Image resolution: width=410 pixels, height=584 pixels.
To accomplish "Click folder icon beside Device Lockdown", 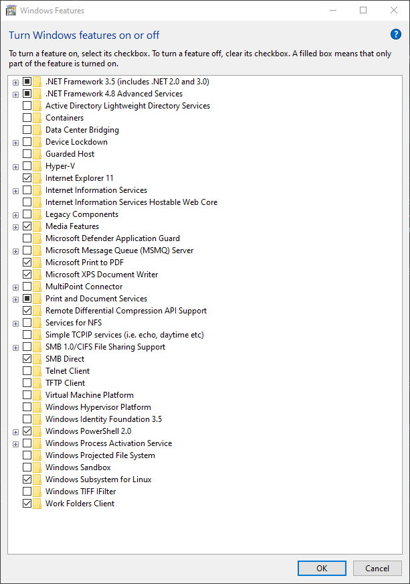I will click(x=37, y=142).
